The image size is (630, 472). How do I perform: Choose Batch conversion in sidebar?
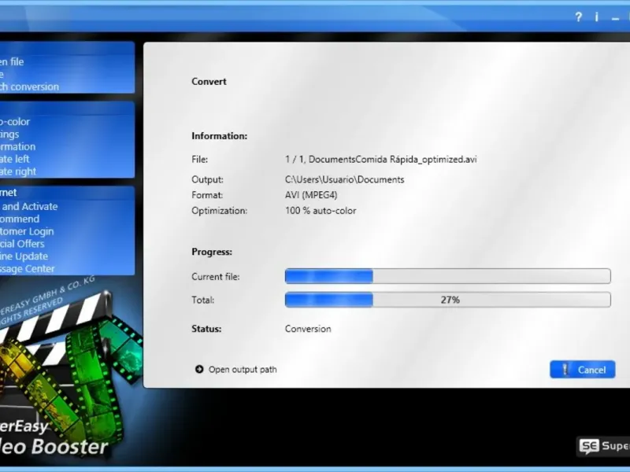click(29, 87)
